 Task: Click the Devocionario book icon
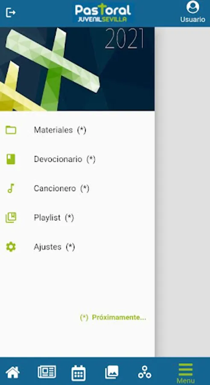tap(11, 159)
